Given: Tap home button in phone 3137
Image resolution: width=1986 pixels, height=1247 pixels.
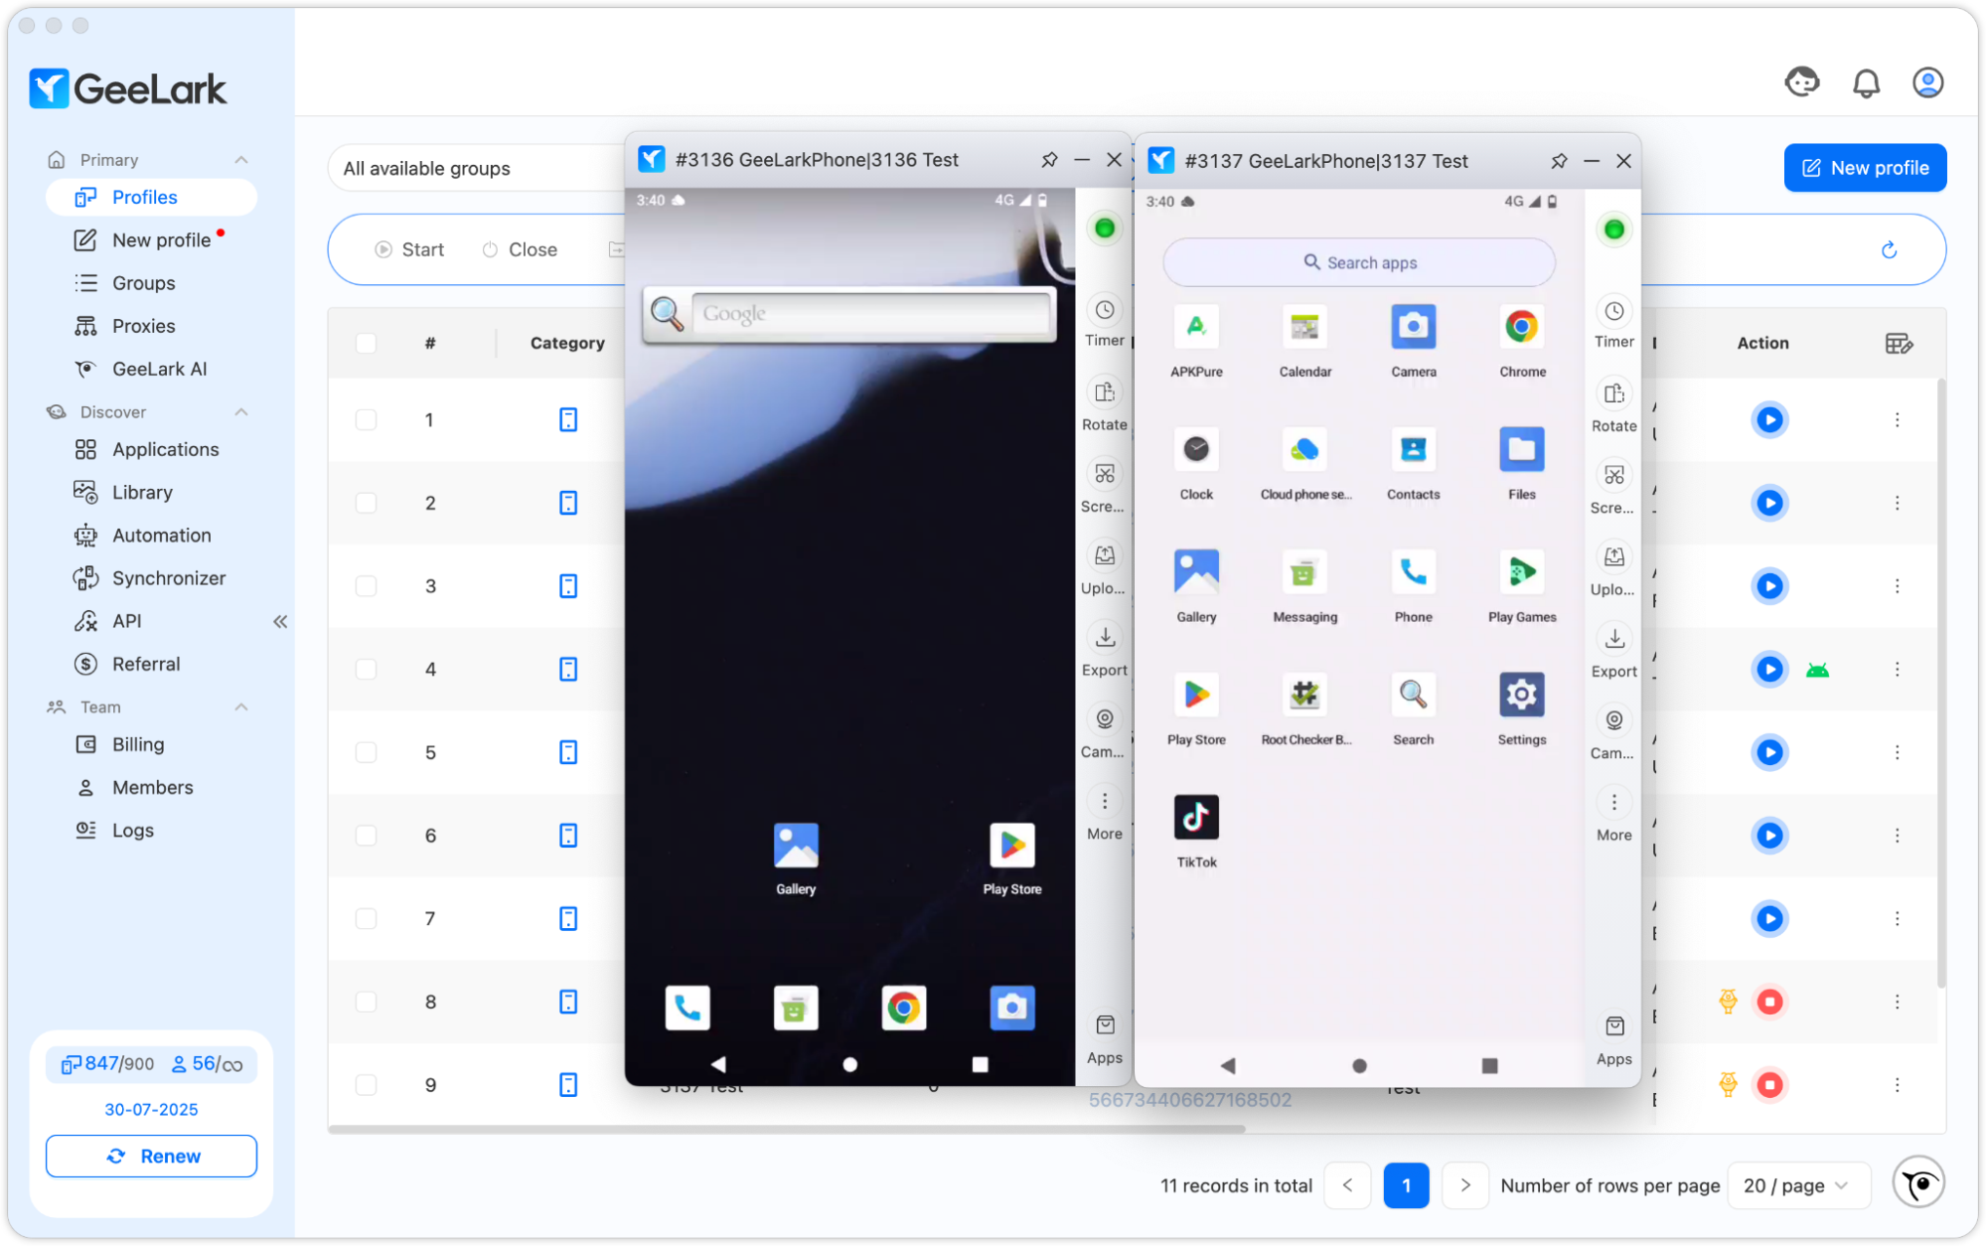Looking at the screenshot, I should click(1359, 1065).
